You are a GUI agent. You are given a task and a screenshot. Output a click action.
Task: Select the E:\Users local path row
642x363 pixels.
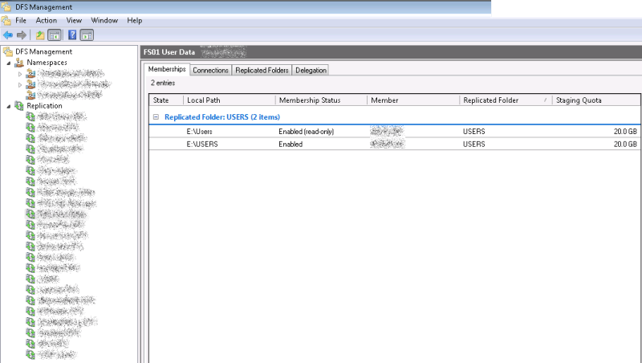pyautogui.click(x=395, y=132)
